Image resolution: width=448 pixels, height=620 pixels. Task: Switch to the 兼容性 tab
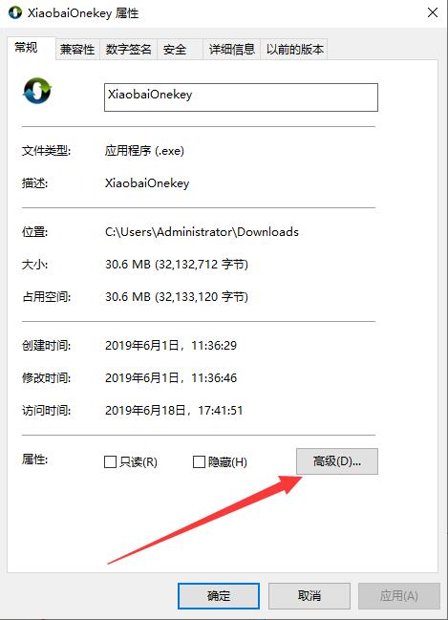pos(77,50)
